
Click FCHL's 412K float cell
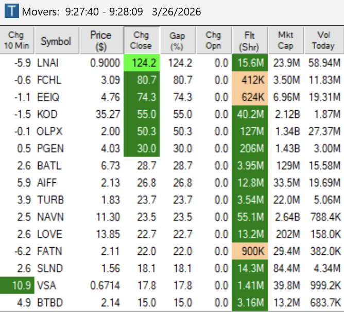250,80
